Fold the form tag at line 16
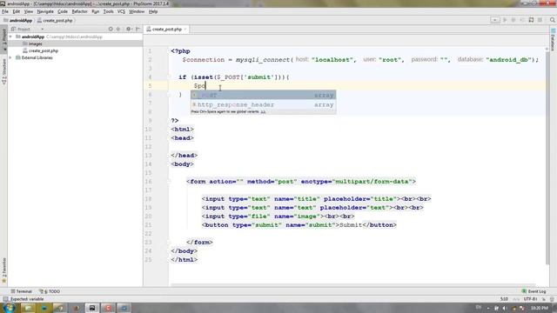The height and width of the screenshot is (313, 557). point(169,182)
